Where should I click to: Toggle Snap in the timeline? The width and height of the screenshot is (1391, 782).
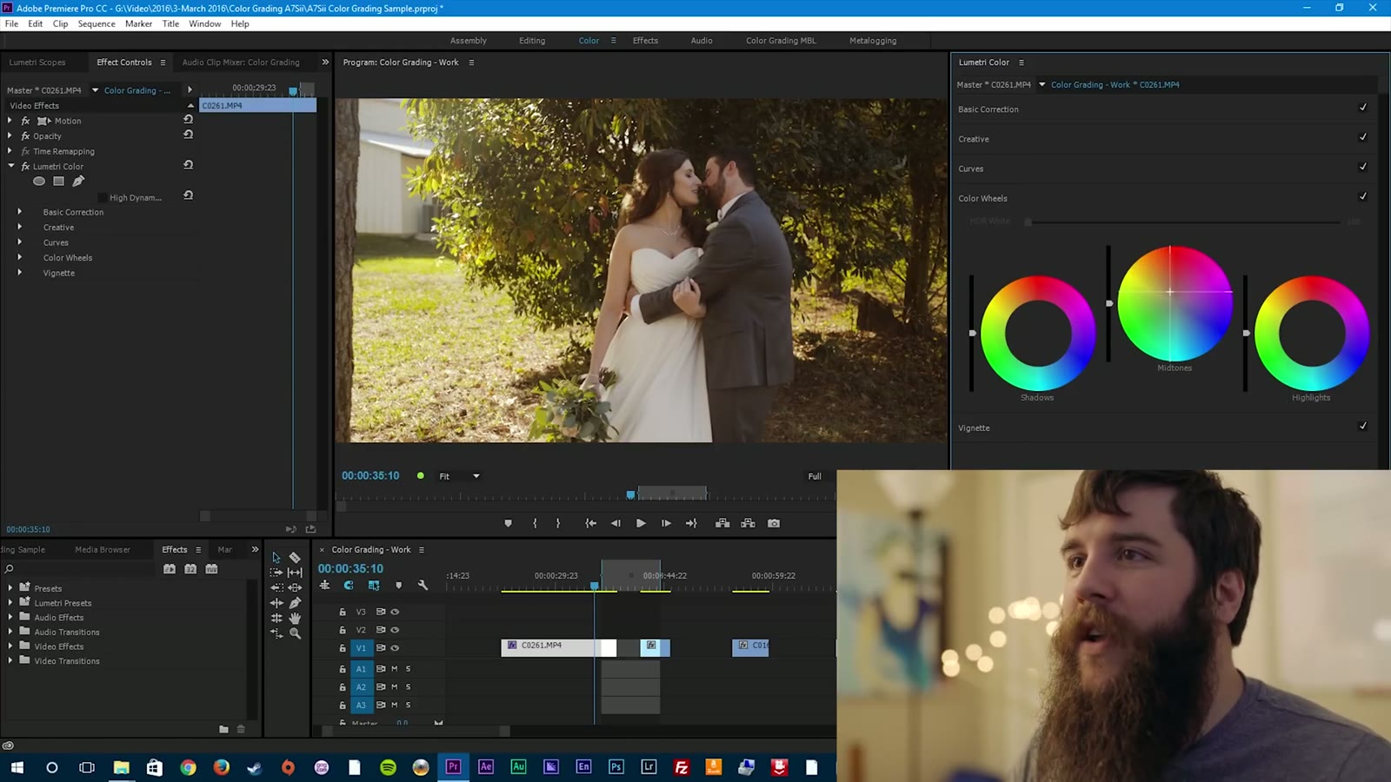349,586
